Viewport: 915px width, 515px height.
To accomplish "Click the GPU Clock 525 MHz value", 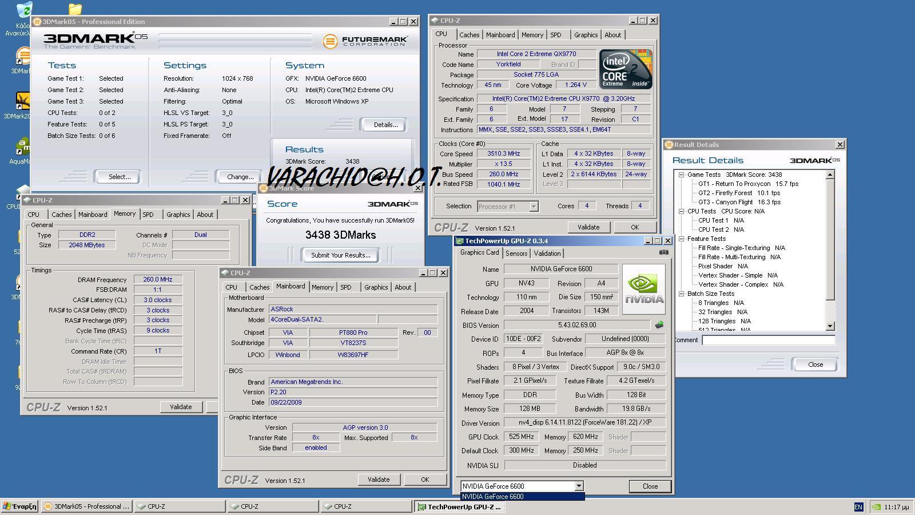I will click(521, 437).
